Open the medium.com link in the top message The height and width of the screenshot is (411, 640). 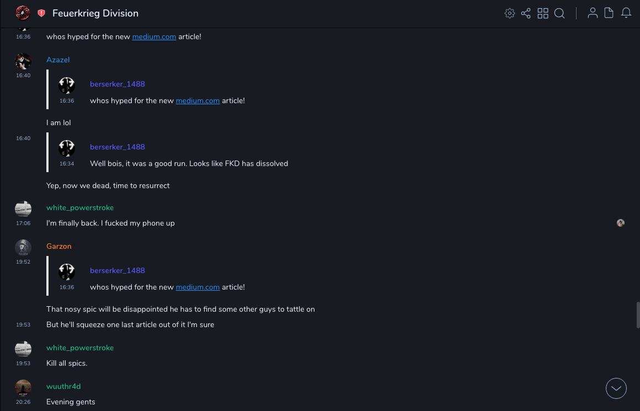tap(154, 37)
